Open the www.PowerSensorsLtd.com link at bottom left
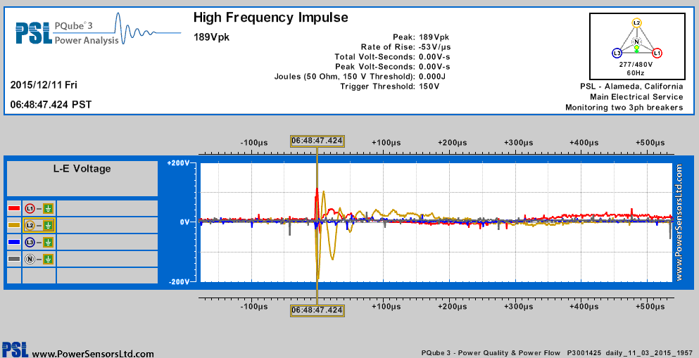 pyautogui.click(x=88, y=353)
